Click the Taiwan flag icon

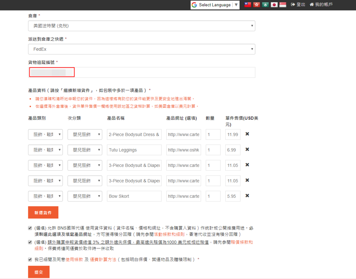(248, 5)
